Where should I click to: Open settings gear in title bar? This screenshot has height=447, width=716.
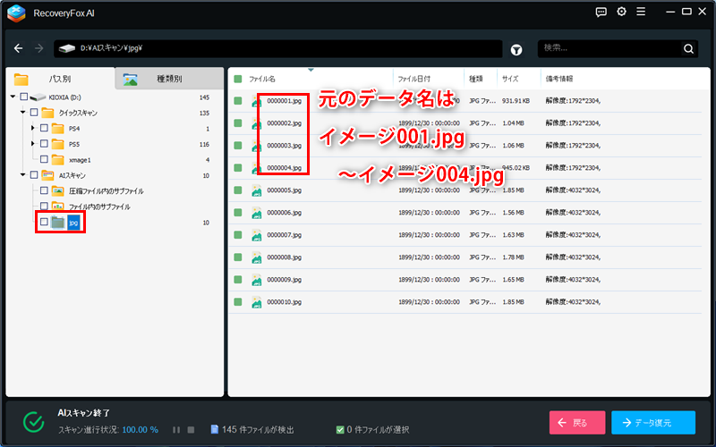click(621, 12)
